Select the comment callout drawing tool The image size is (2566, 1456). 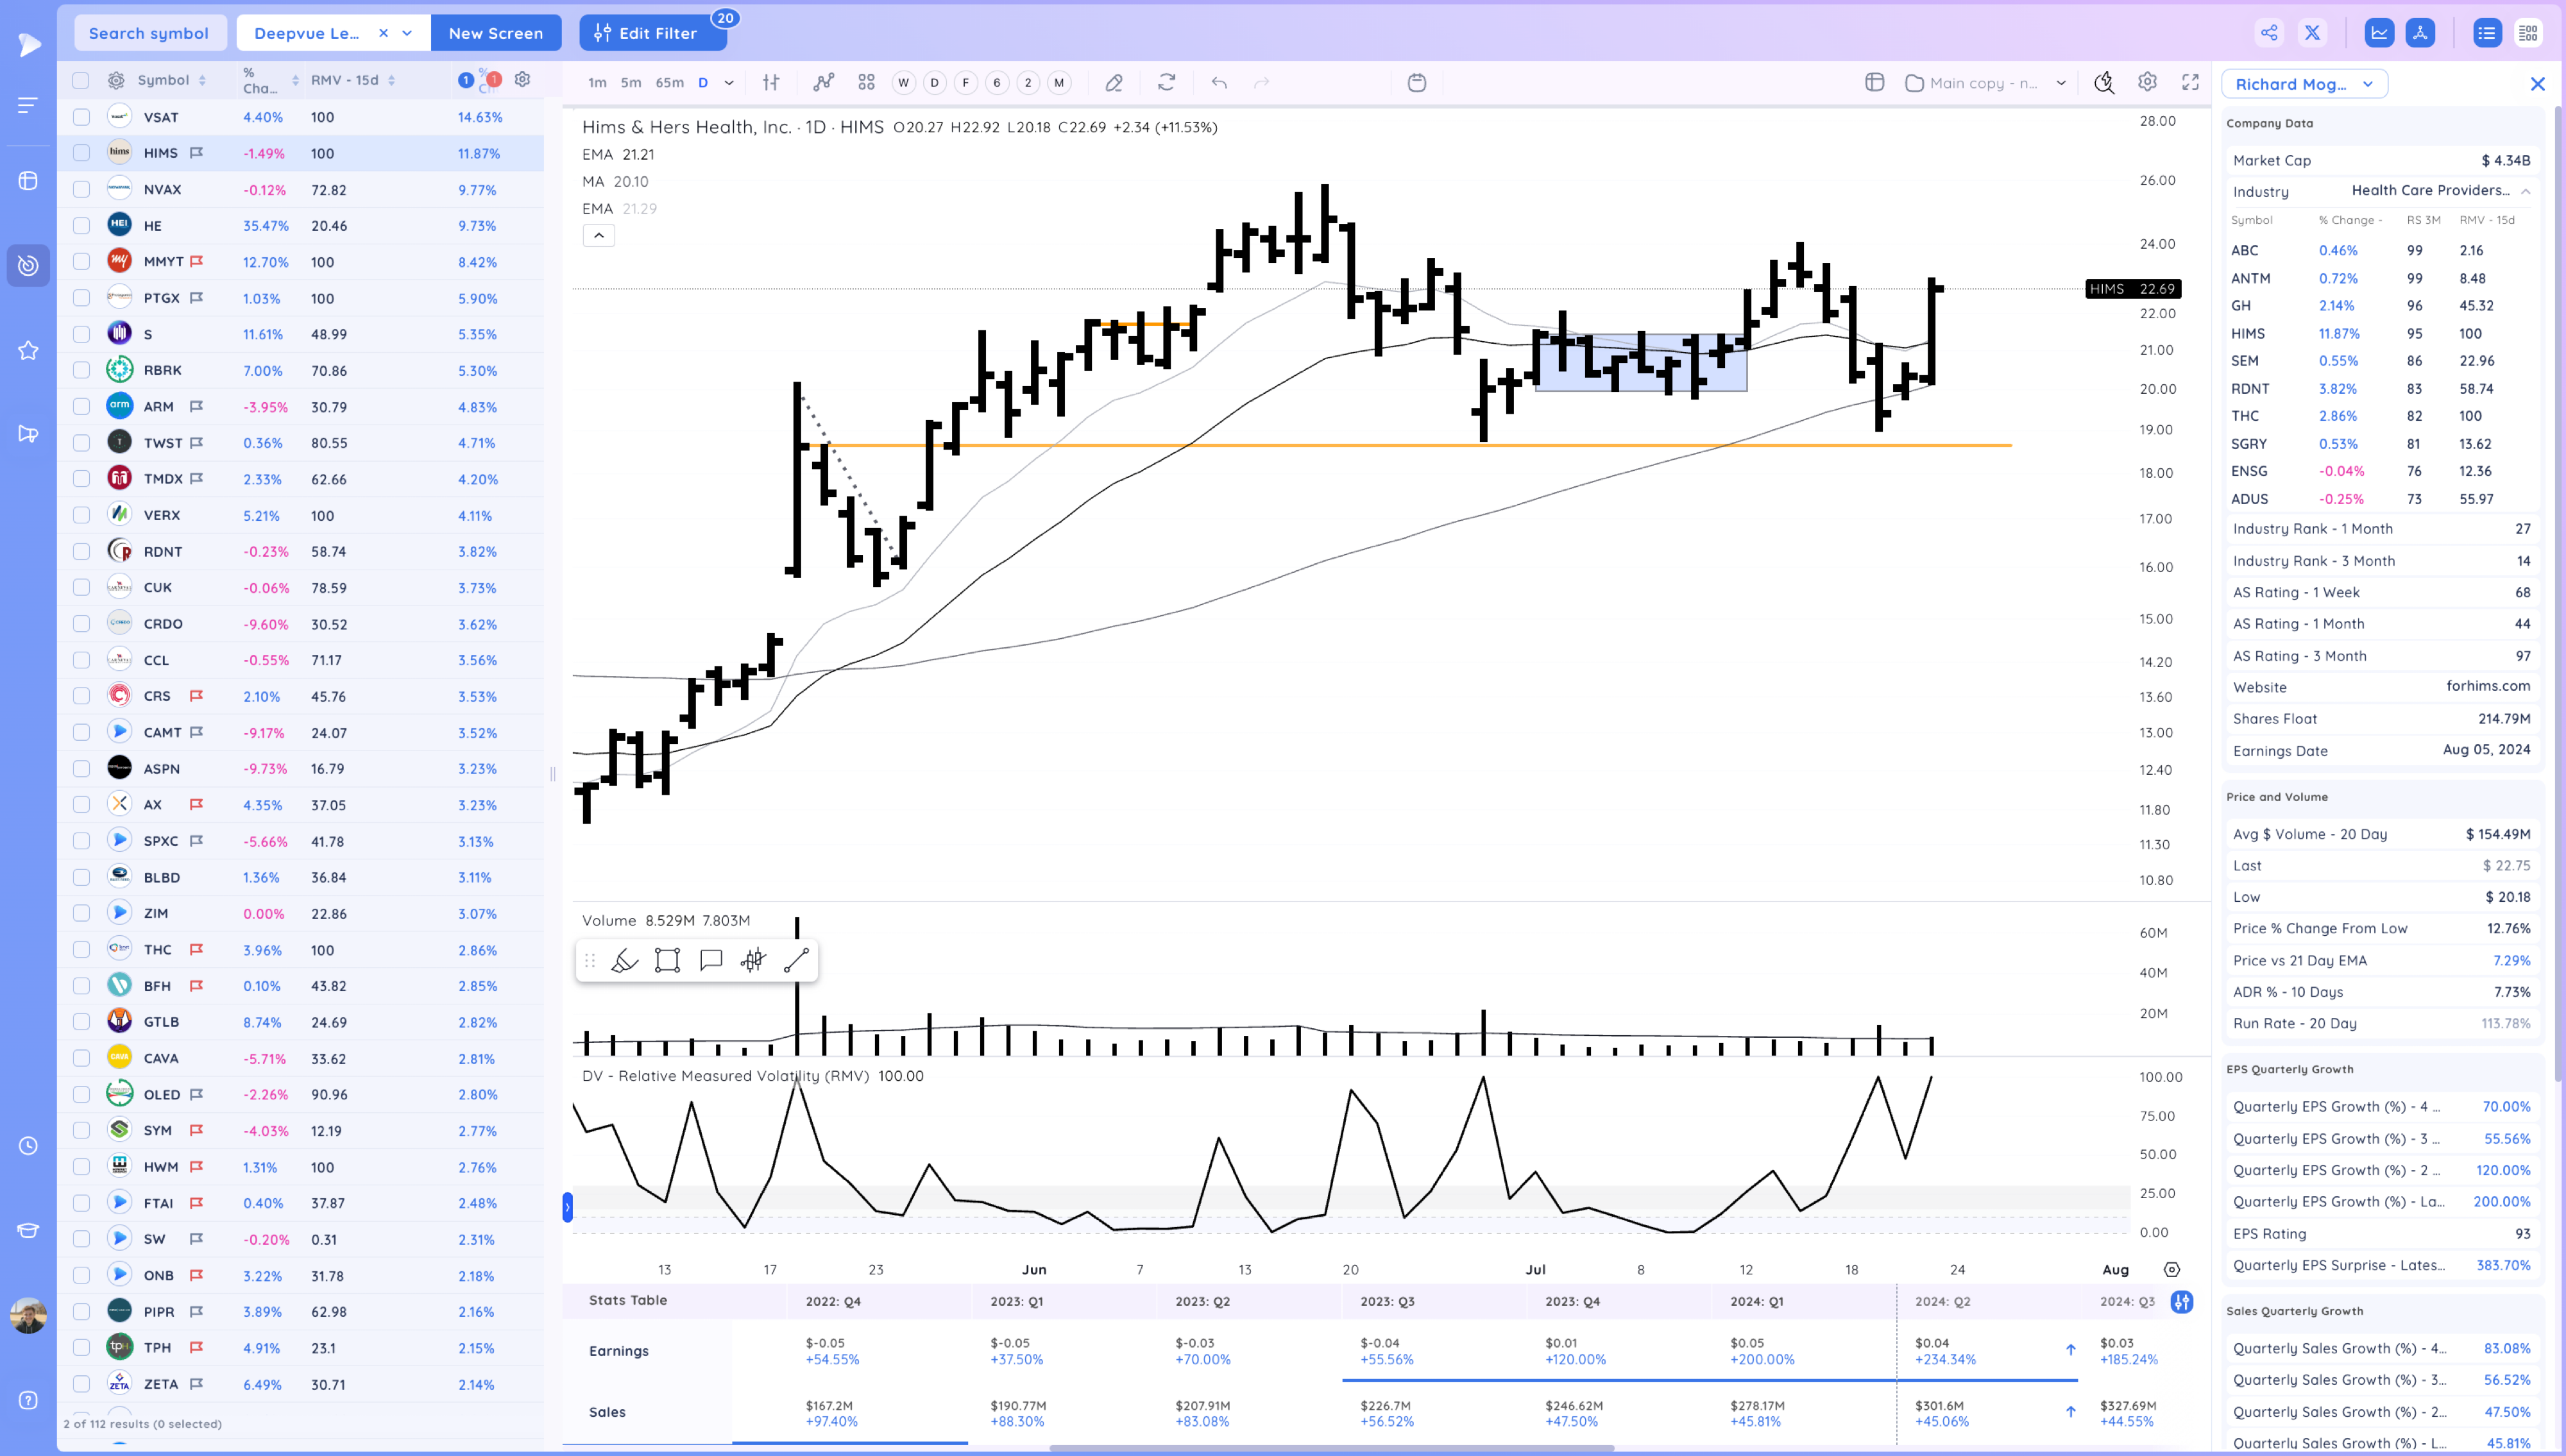click(711, 961)
